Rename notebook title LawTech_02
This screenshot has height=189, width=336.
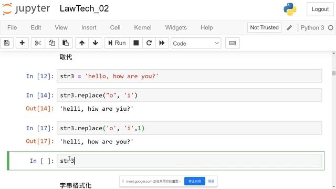84,9
